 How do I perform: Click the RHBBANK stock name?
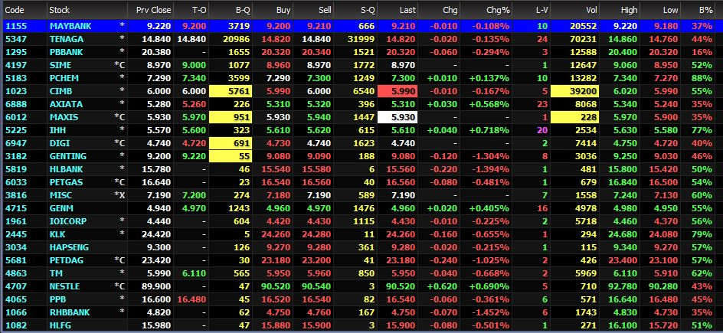[68, 312]
